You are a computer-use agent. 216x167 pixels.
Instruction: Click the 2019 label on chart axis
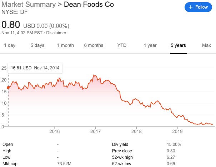tap(177, 132)
